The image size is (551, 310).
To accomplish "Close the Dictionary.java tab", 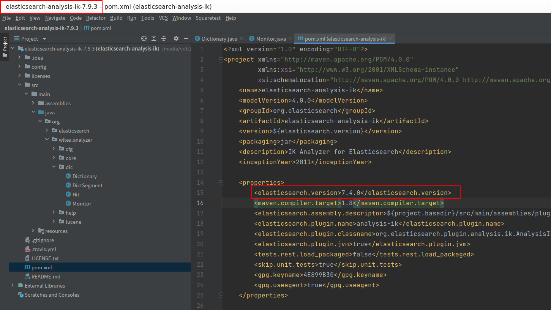I will click(242, 39).
